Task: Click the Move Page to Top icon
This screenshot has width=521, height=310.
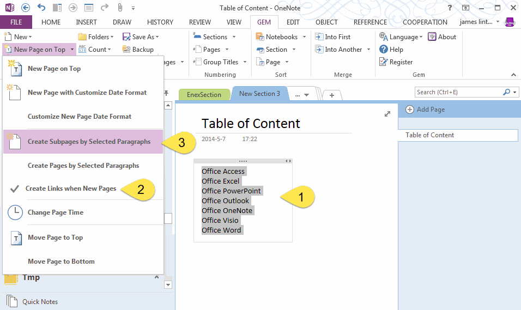Action: (16, 238)
